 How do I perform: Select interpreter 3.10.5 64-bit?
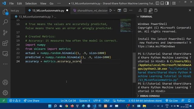145,101
